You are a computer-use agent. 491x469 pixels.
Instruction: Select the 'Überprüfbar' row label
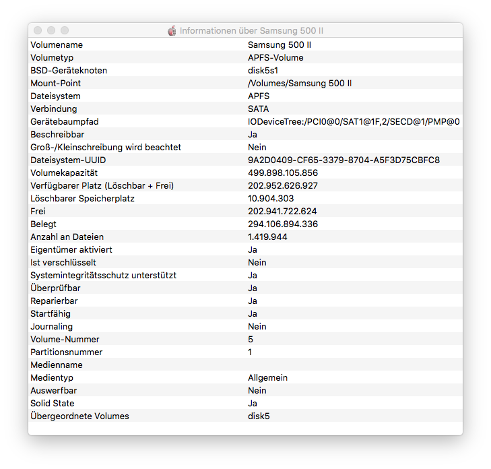(x=55, y=288)
